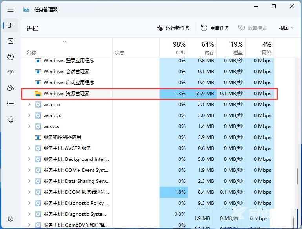
Task: Open the 视图 dropdown
Action: (286, 28)
